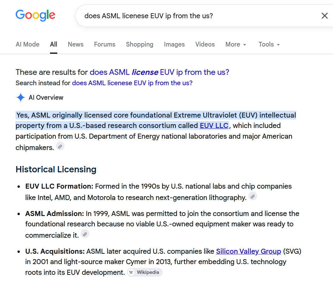The height and width of the screenshot is (283, 333).
Task: Follow the EUV LLC link
Action: [214, 125]
